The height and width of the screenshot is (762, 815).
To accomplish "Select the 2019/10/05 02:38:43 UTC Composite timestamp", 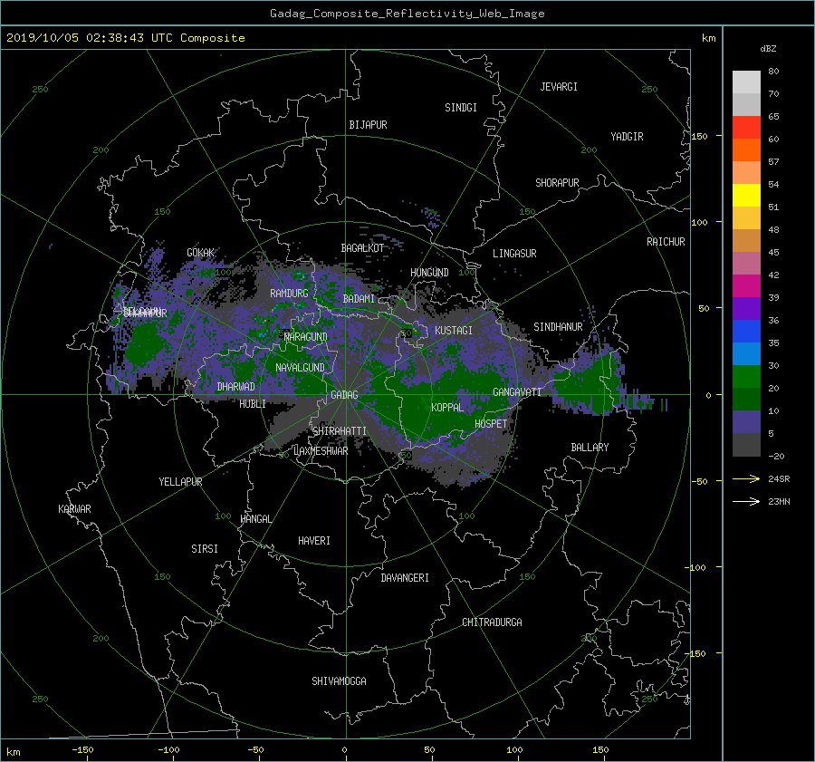I will click(125, 38).
